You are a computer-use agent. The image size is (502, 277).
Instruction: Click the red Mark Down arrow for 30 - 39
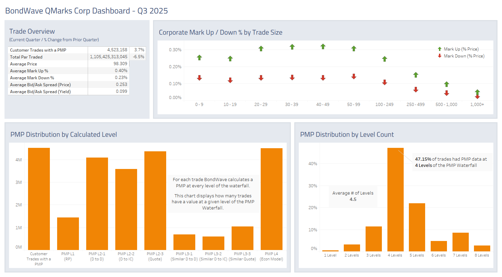point(292,78)
